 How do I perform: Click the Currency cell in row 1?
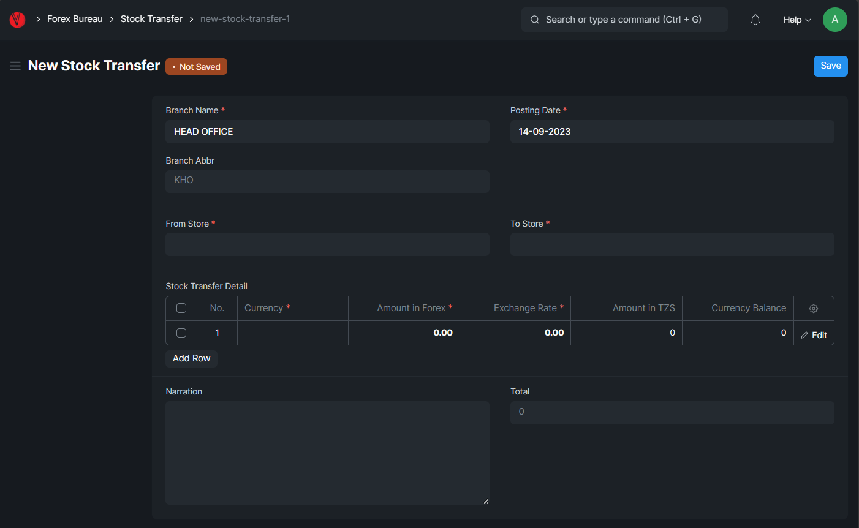click(x=293, y=333)
